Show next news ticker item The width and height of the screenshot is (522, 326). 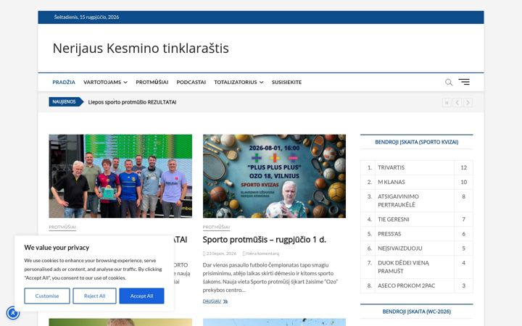pyautogui.click(x=468, y=102)
